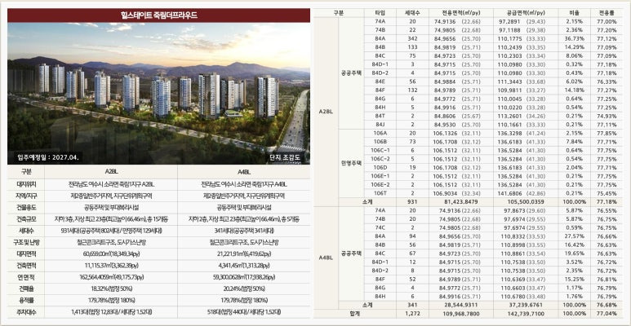Select the 구조 및 난방 row label
631x326 pixels.
point(26,242)
